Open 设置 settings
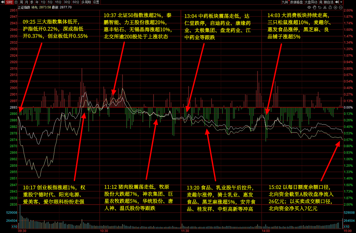 click(x=96, y=2)
